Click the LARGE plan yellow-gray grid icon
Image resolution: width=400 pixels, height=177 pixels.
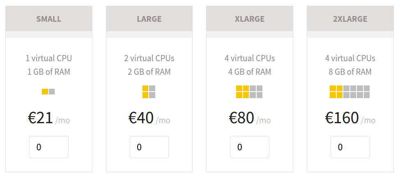(149, 92)
